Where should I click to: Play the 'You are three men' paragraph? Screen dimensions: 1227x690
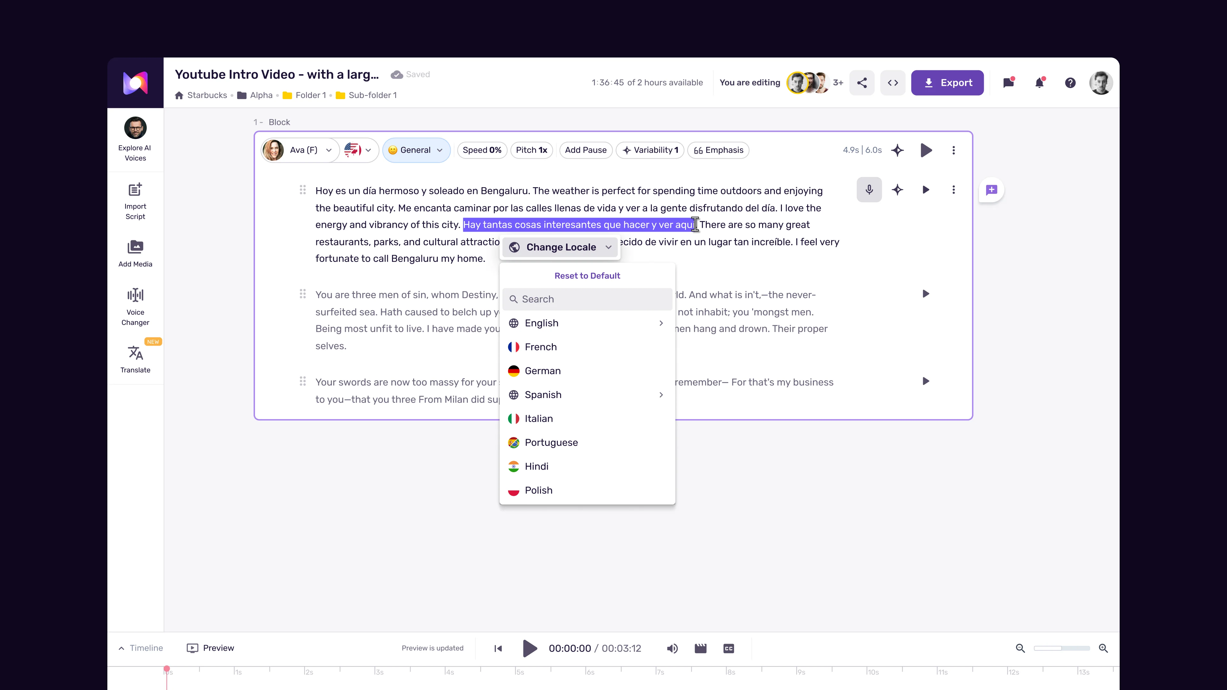click(925, 294)
